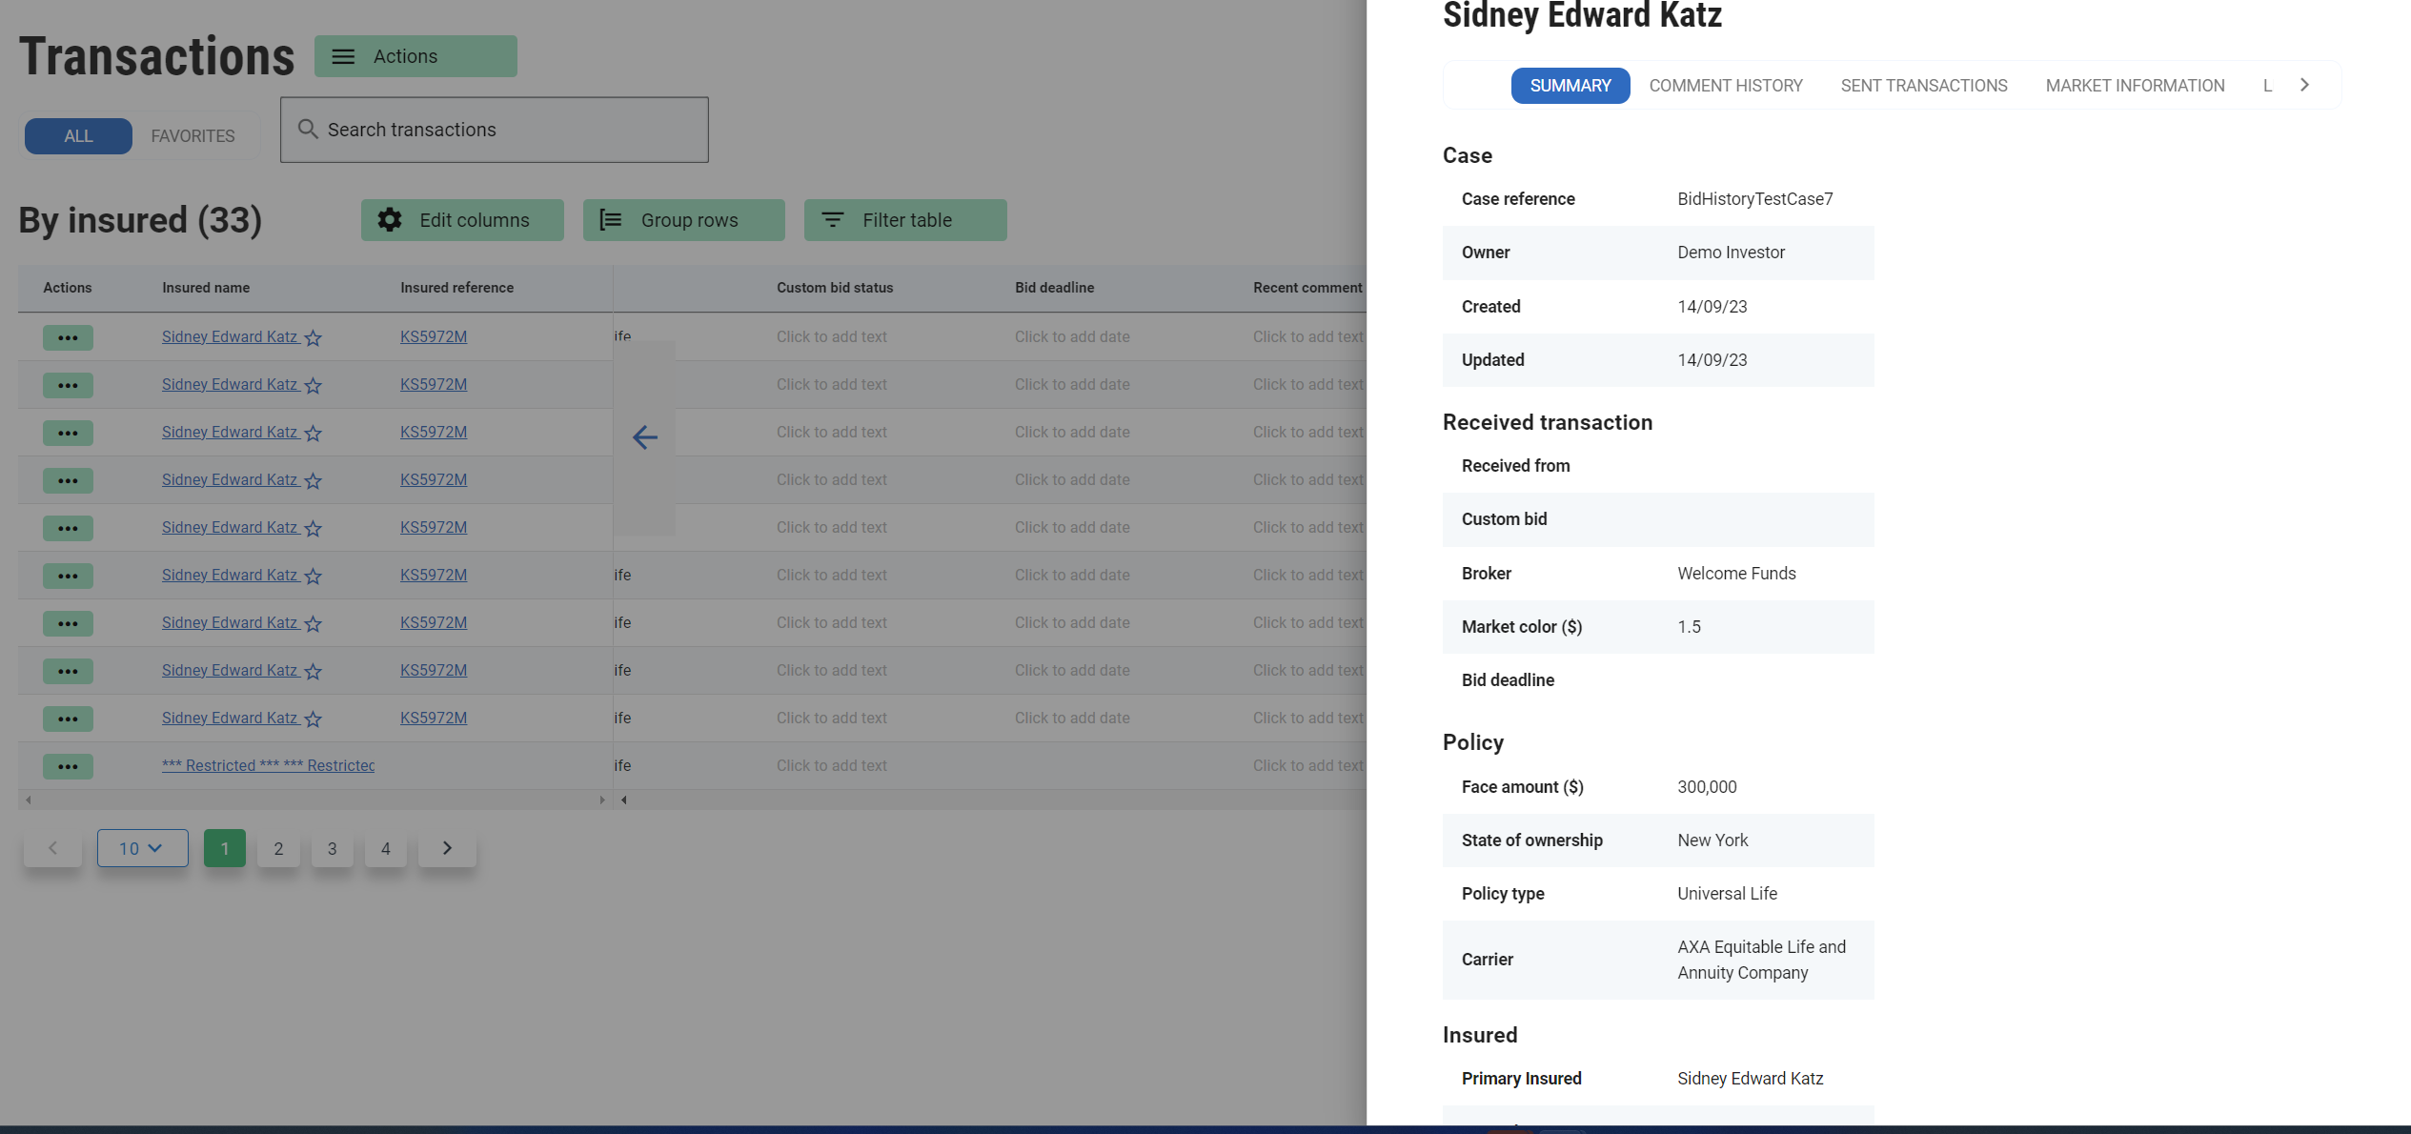Switch to Market Information tab
This screenshot has height=1134, width=2411.
[x=2135, y=86]
